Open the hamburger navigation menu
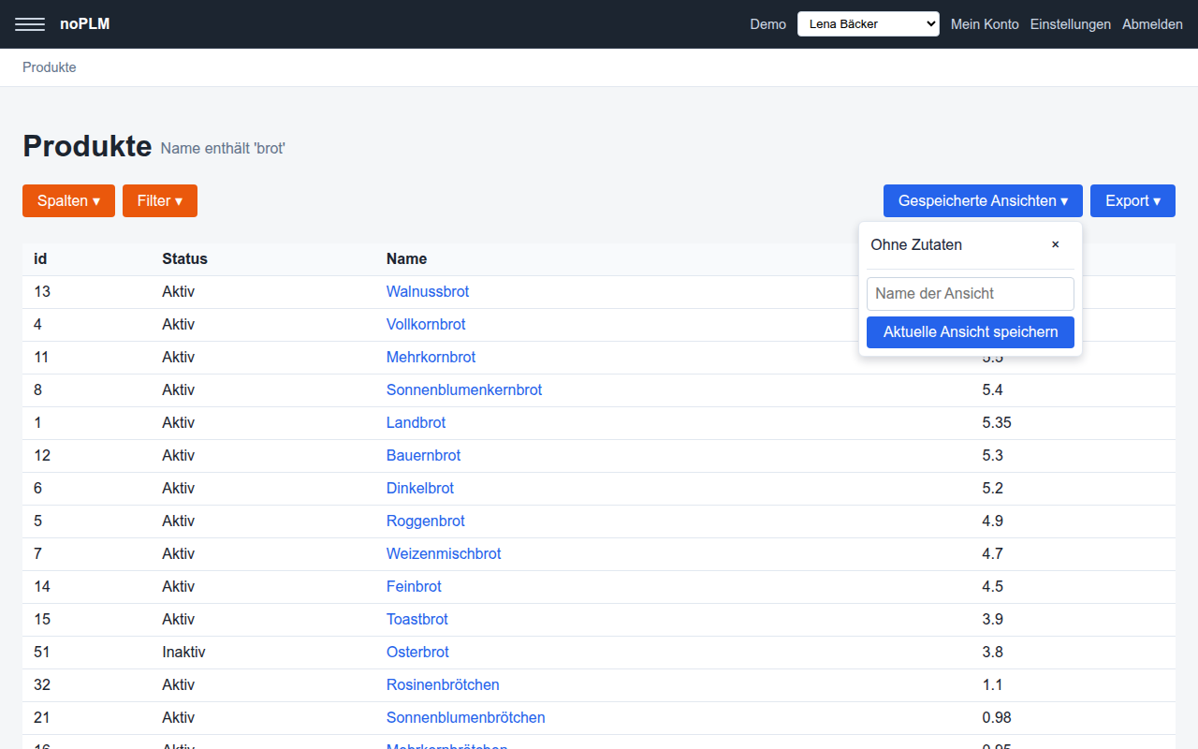This screenshot has width=1198, height=749. pos(30,24)
